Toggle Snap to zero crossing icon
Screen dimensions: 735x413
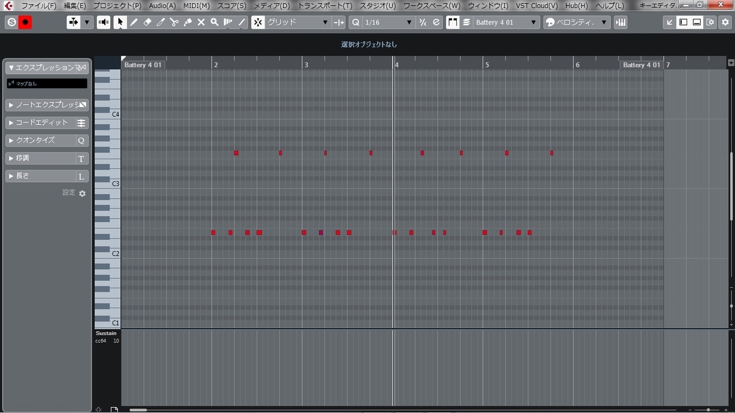click(339, 22)
